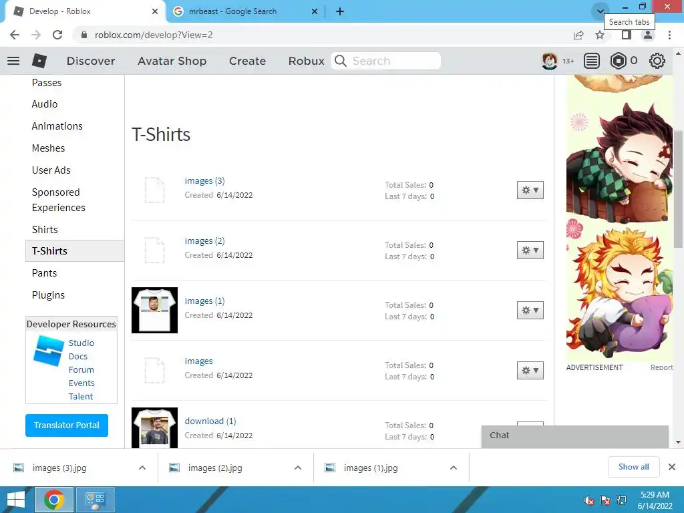Open Discover in the top navigation
684x513 pixels.
(x=91, y=61)
